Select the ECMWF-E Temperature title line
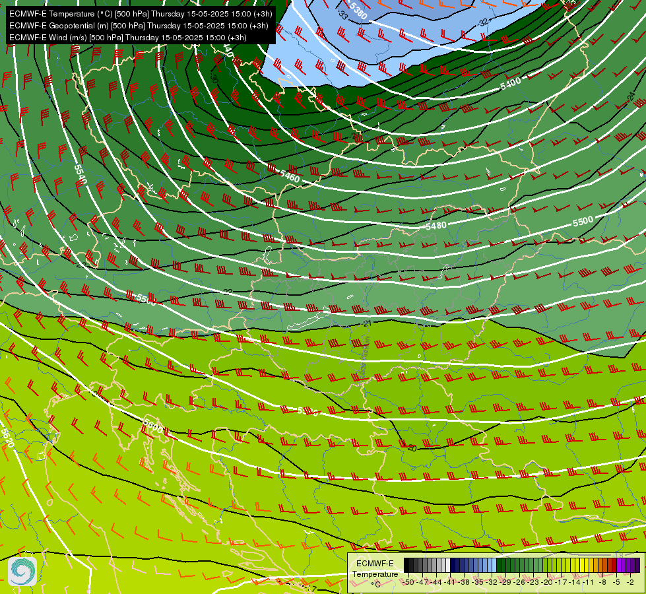 [141, 14]
